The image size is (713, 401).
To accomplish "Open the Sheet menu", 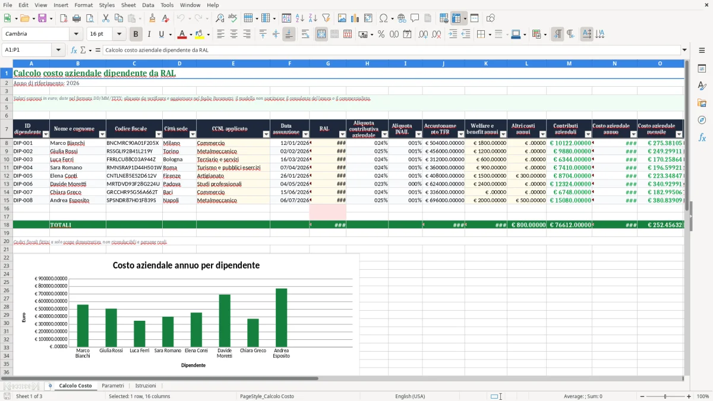I will [x=128, y=5].
